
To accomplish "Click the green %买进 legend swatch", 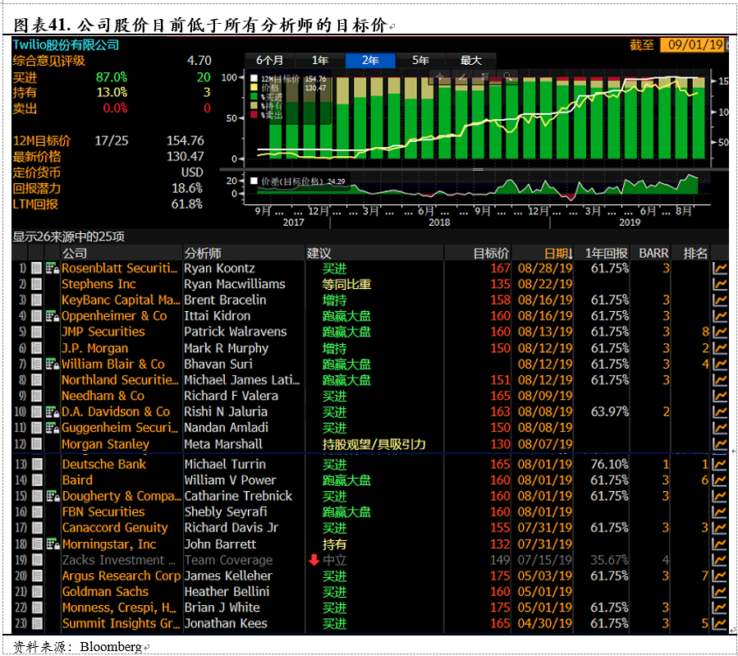I will tap(254, 97).
